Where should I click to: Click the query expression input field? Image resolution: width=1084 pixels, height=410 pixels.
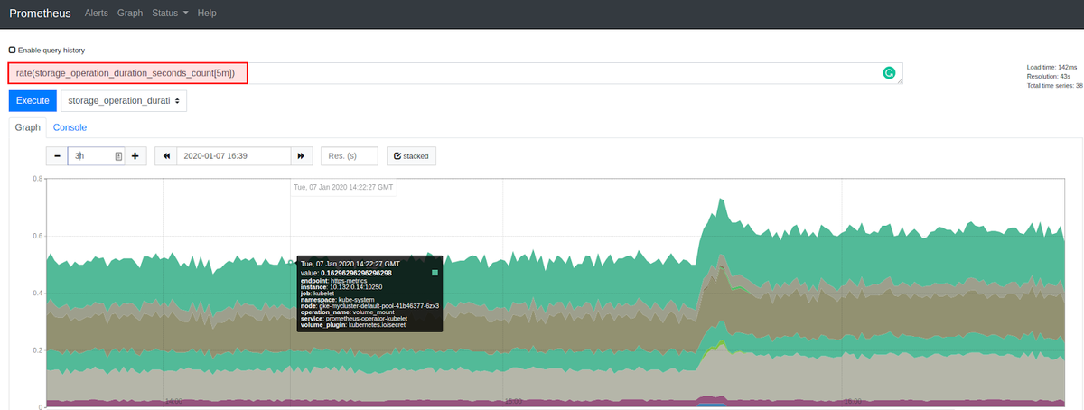pos(452,73)
